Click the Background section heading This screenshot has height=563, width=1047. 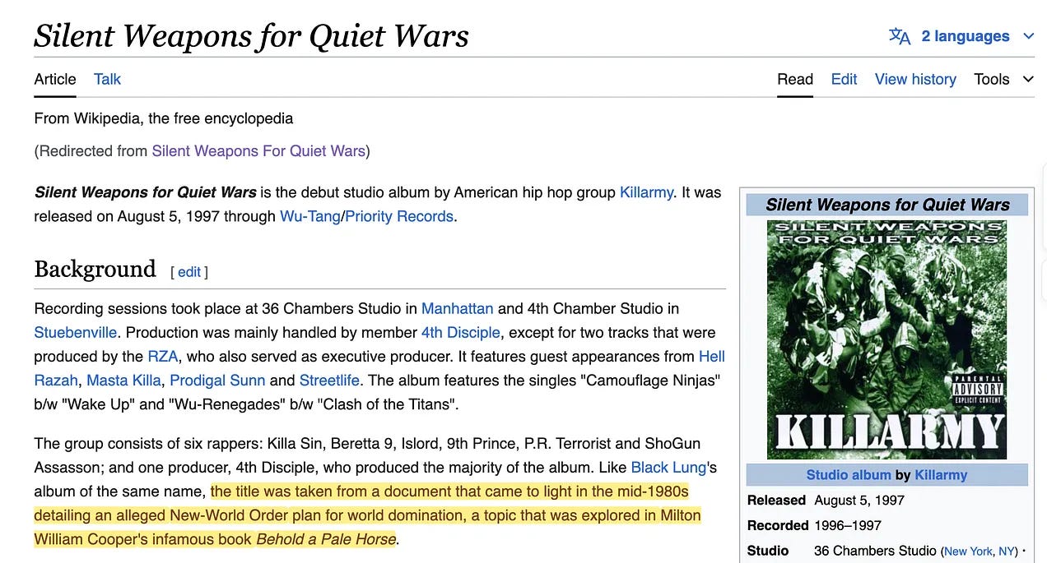pos(95,270)
